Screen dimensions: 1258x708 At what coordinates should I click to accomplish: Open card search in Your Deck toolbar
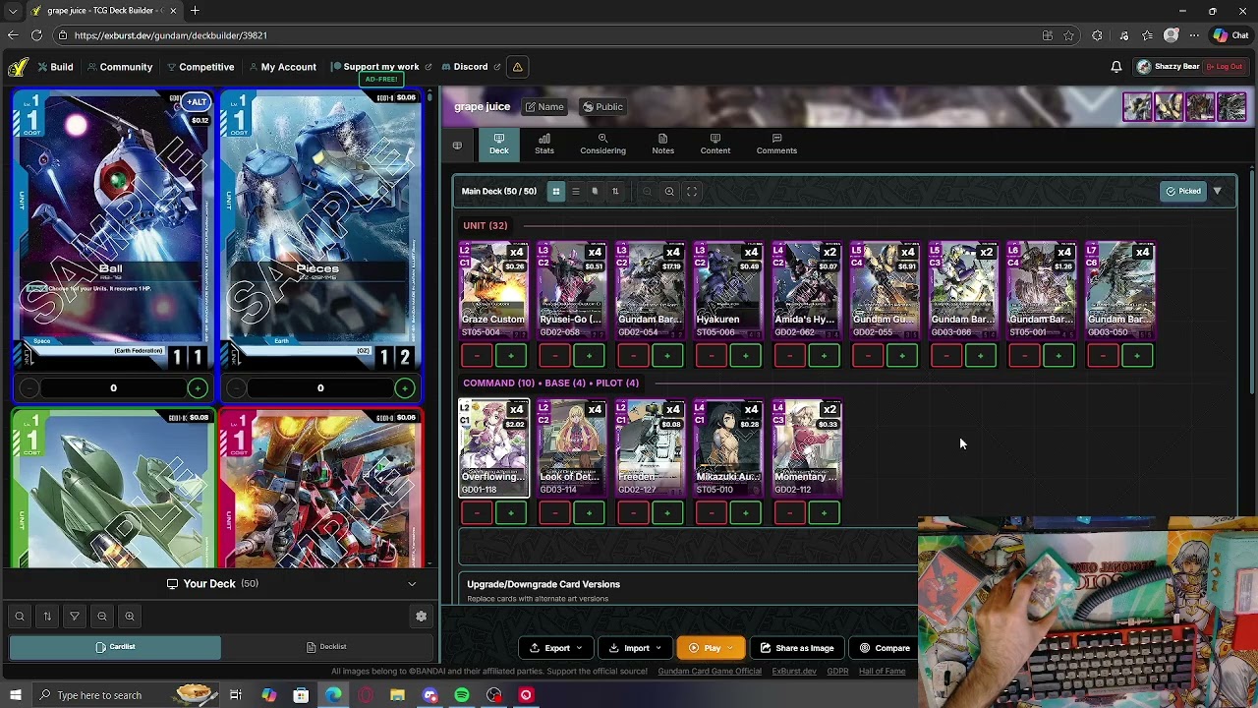pyautogui.click(x=20, y=617)
